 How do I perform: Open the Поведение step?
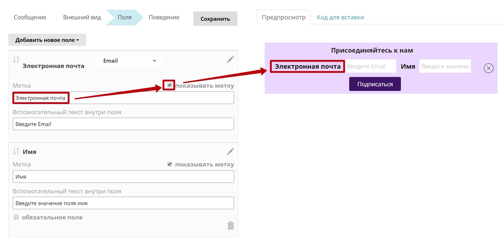pos(164,17)
